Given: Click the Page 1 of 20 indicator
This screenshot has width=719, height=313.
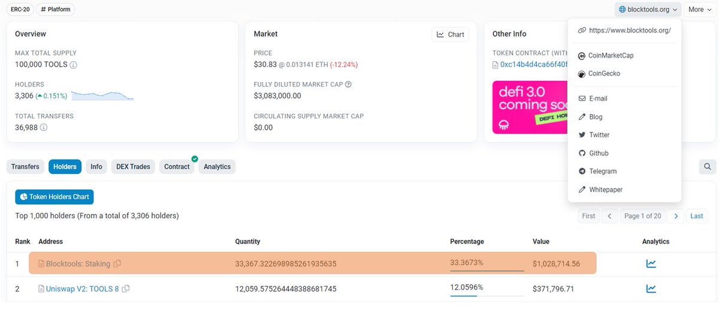Looking at the screenshot, I should click(x=642, y=216).
